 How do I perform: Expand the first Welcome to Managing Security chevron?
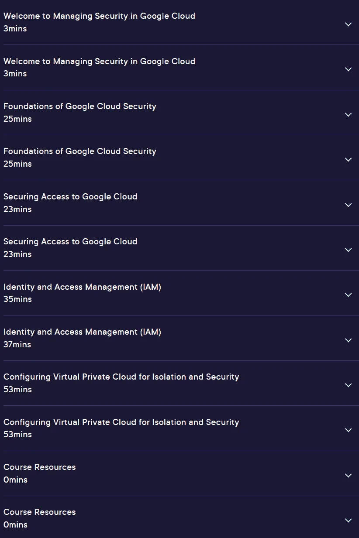(x=348, y=24)
